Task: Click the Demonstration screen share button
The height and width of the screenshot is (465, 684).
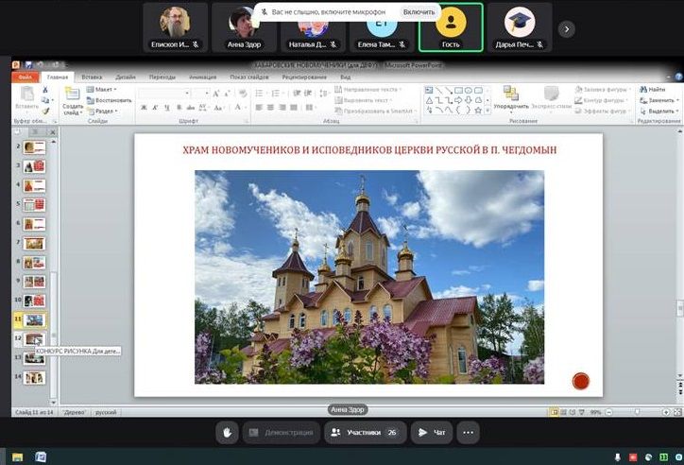Action: pos(281,432)
